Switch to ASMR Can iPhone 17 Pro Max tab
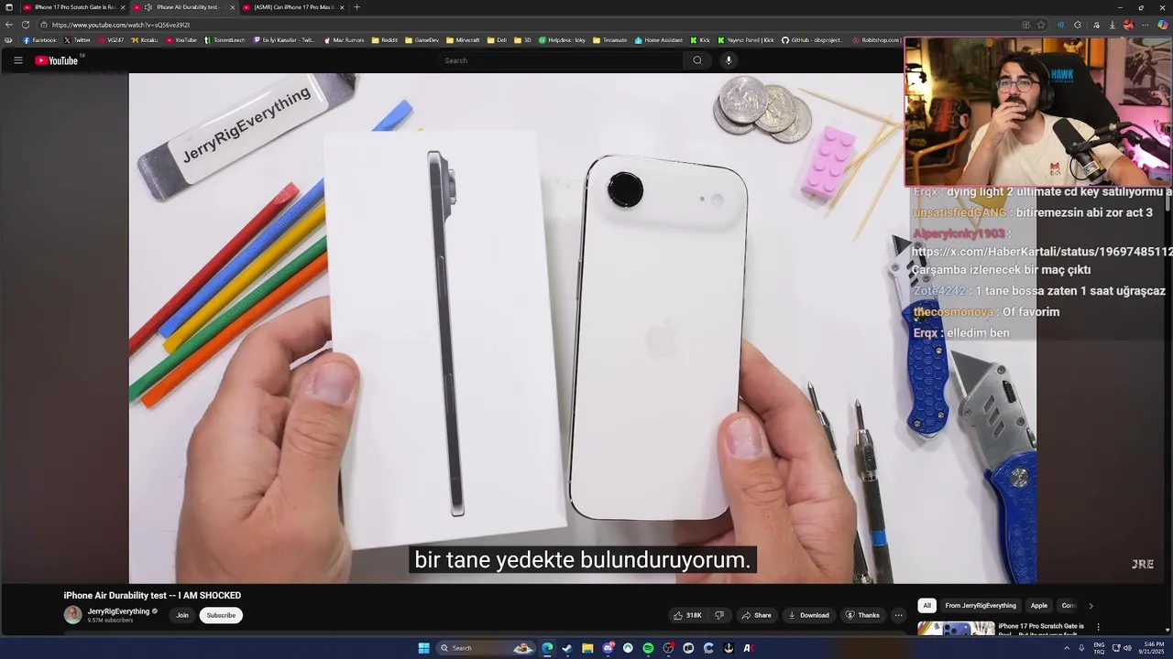The height and width of the screenshot is (659, 1173). [x=293, y=7]
